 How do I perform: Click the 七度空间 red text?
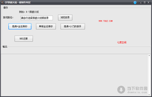pyautogui.click(x=122, y=42)
